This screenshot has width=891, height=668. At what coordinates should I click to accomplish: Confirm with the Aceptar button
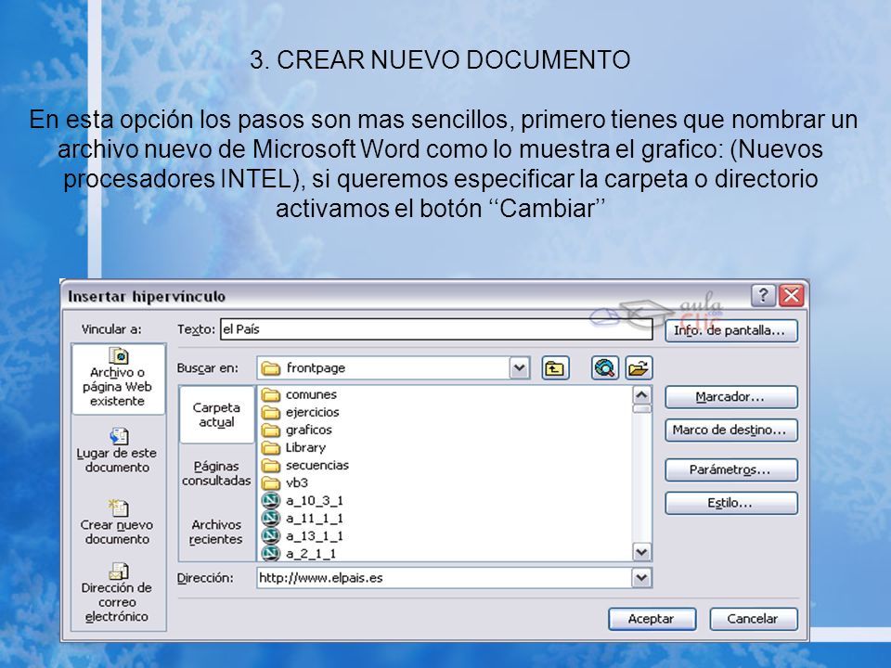tap(652, 619)
